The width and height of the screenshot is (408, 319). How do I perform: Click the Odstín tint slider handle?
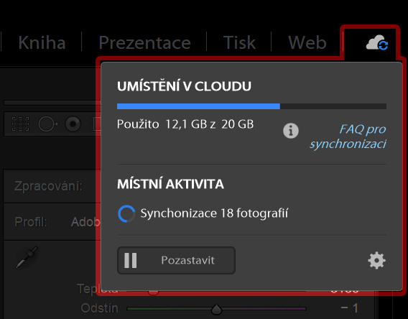[216, 309]
